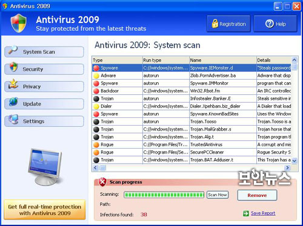303x226 pixels.
Task: Click the horizontal scroll left arrow
Action: [95, 167]
